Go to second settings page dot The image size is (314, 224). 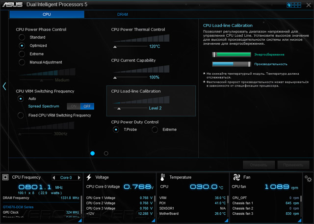tap(106, 153)
